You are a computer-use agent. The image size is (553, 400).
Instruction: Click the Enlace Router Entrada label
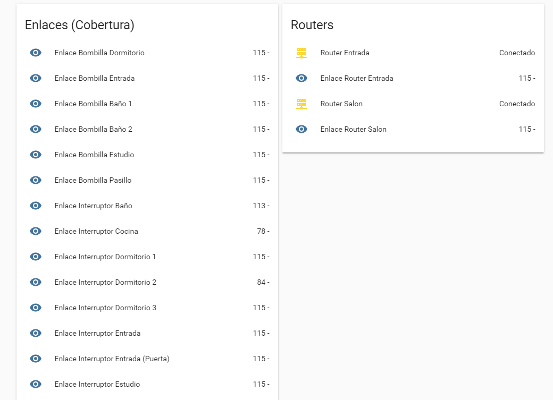point(357,78)
